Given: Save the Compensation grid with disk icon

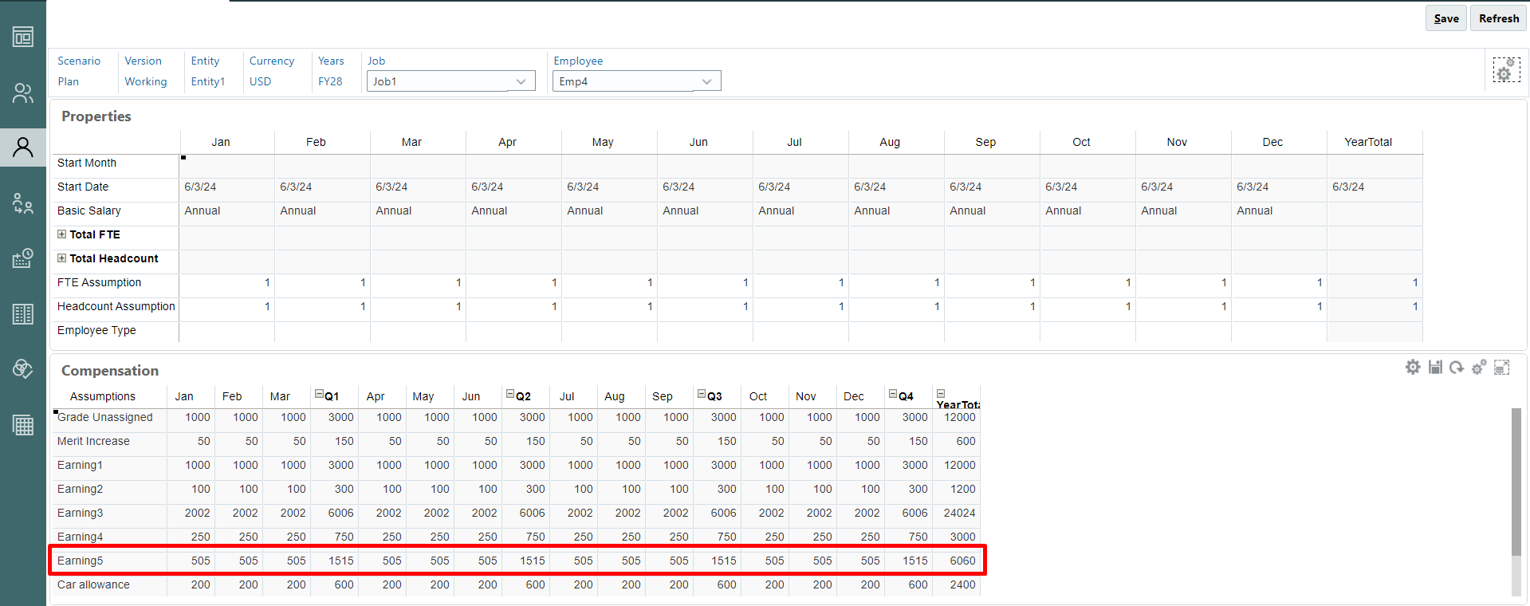Looking at the screenshot, I should coord(1435,367).
